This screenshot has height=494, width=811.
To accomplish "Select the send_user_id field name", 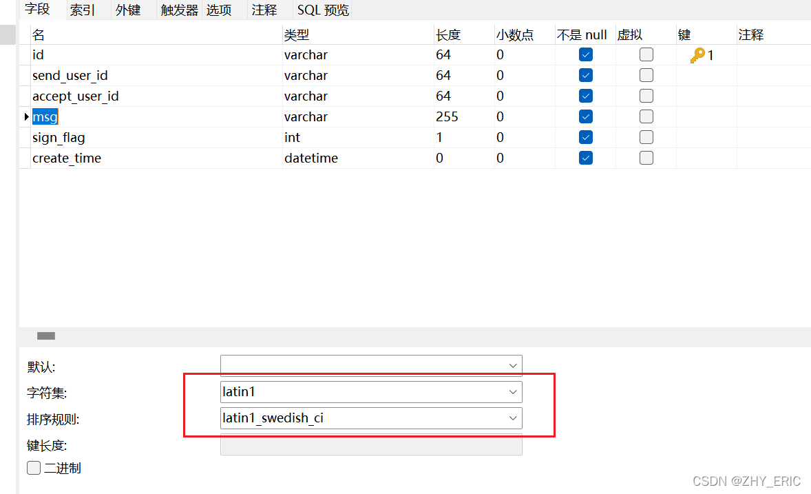I will pos(70,76).
